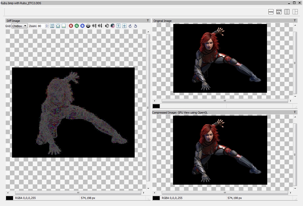Viewport: 303px width, 206px height.
Task: Rotate the diff image clockwise
Action: pyautogui.click(x=130, y=26)
